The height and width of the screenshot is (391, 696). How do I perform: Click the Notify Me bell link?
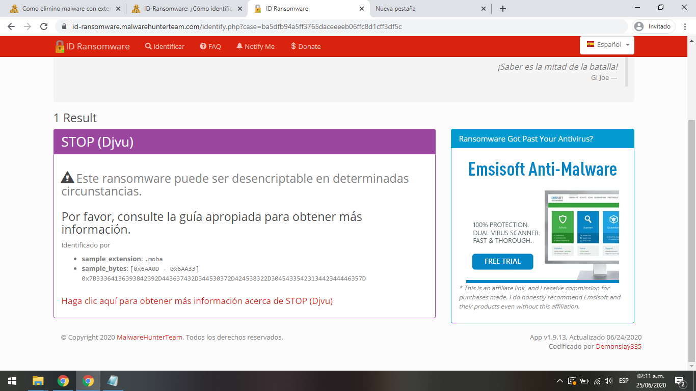(255, 46)
